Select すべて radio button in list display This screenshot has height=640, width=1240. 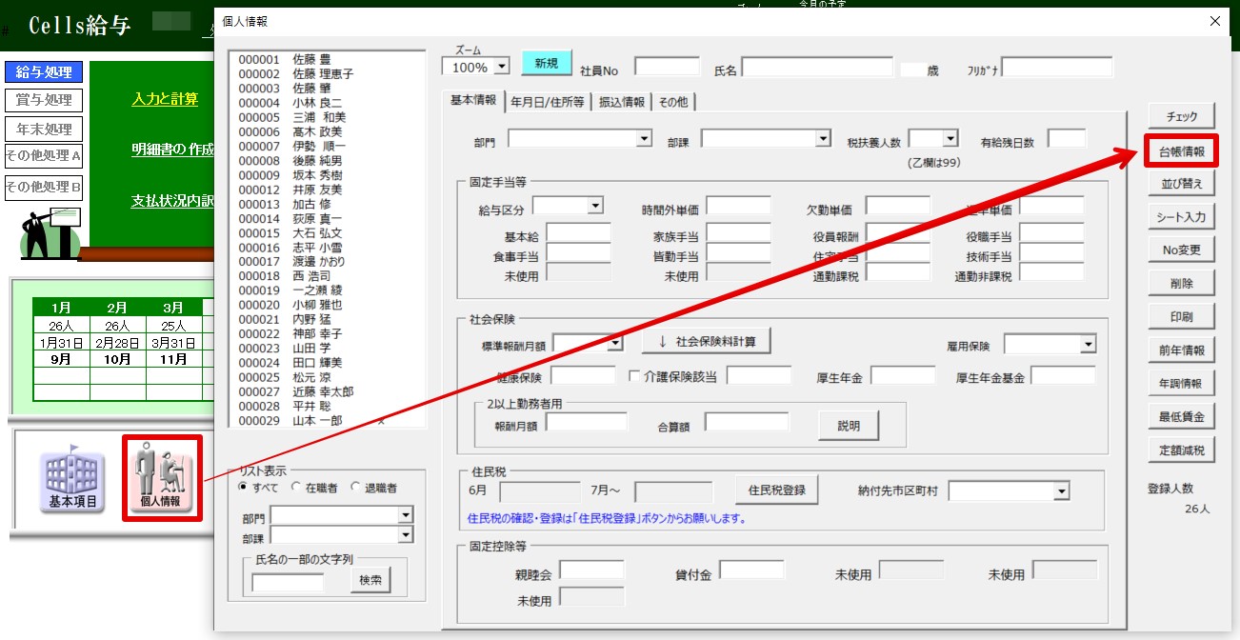click(x=244, y=488)
